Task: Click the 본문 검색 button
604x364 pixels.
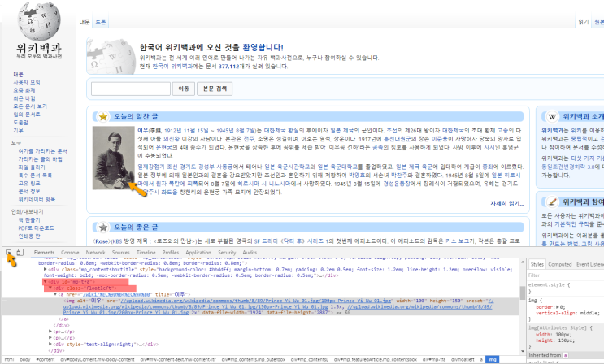Action: coord(215,89)
